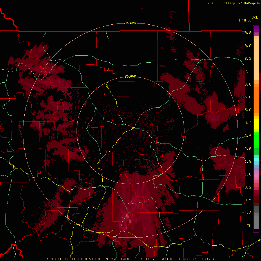The width and height of the screenshot is (261, 261).
Task: Click the 9.0 value on color scale
Action: [248, 46]
